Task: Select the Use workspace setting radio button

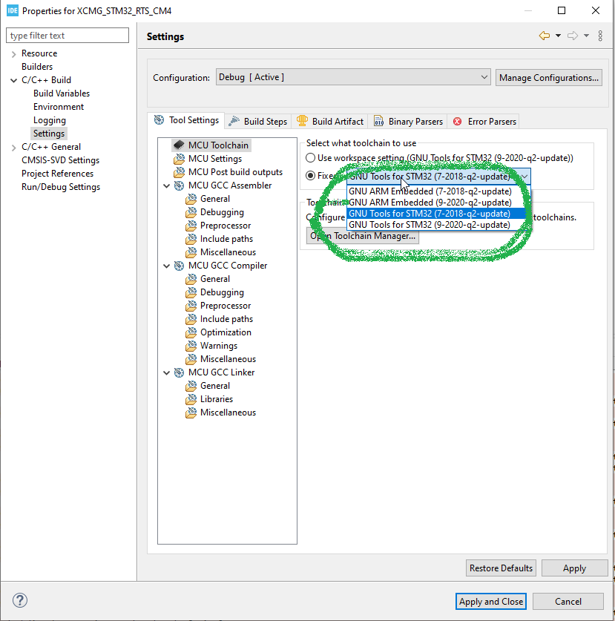Action: pos(311,158)
